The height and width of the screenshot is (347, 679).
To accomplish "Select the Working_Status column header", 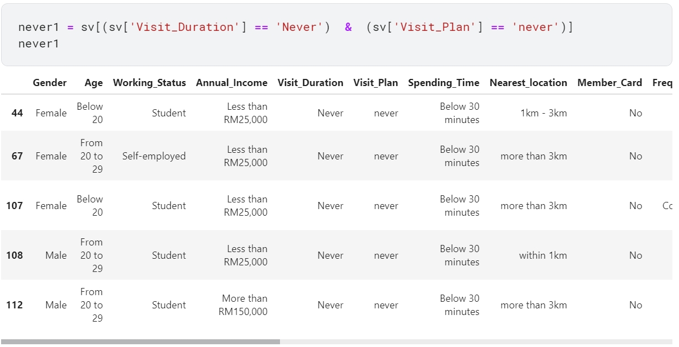I will point(149,83).
